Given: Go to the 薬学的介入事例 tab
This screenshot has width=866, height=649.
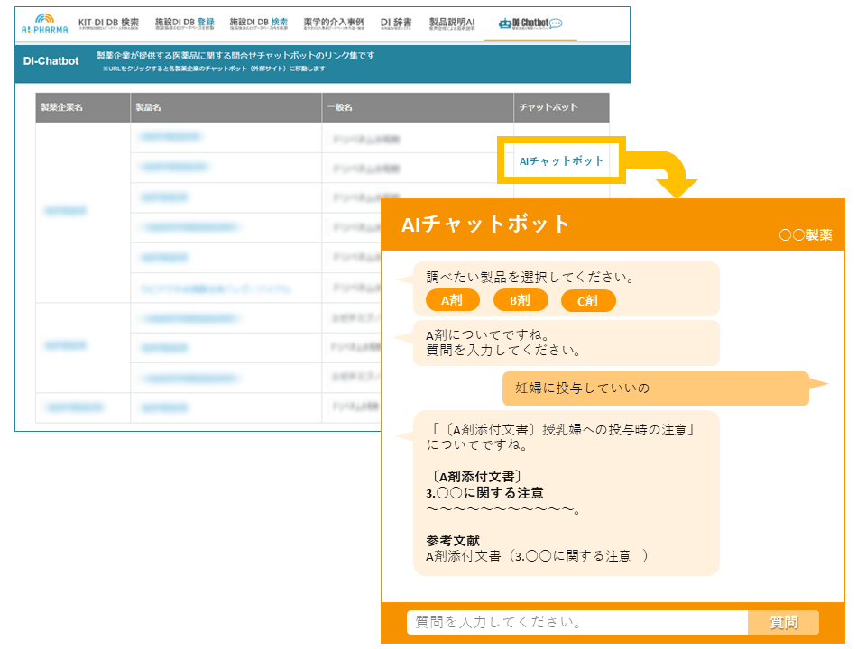Looking at the screenshot, I should tap(334, 23).
